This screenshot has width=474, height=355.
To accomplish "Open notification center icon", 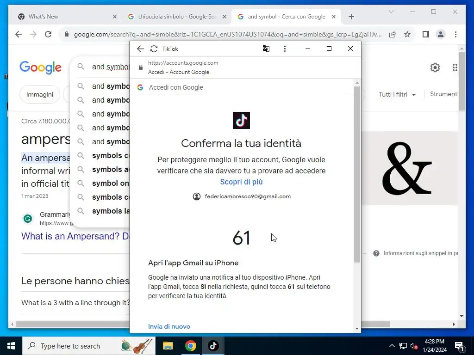I will click(459, 346).
